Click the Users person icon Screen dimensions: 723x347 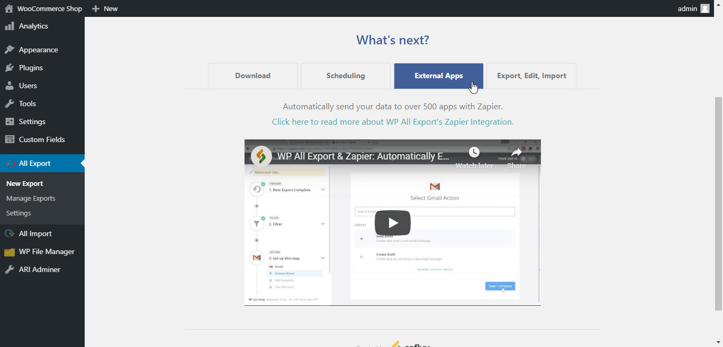(x=10, y=86)
